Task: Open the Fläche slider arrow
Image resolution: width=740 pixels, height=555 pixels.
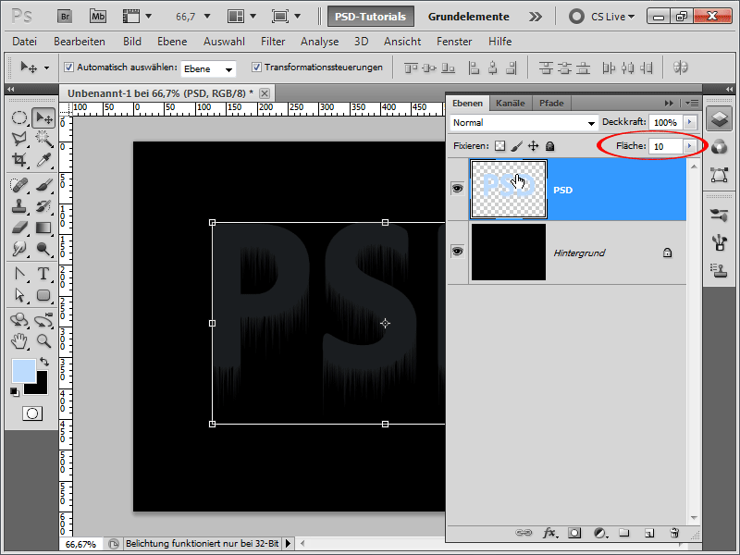Action: click(689, 146)
